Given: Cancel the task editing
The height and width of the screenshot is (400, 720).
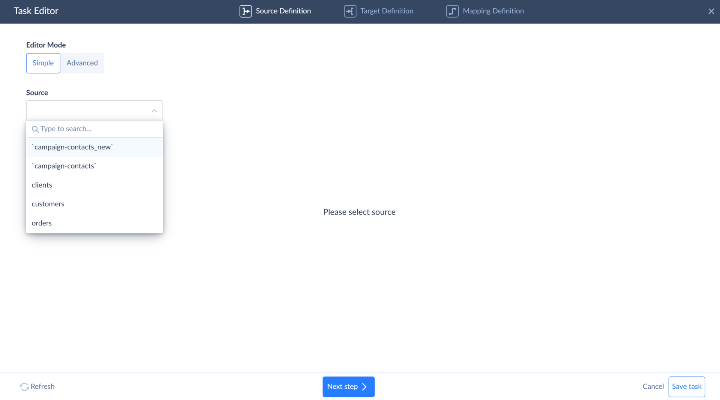Looking at the screenshot, I should 652,387.
